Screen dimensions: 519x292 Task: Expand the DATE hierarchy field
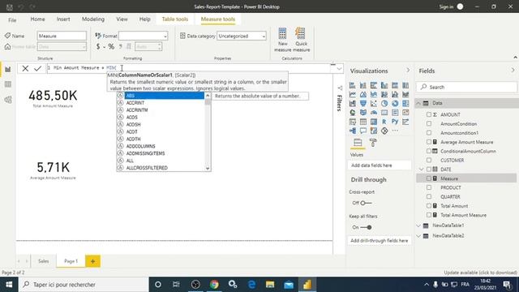(422, 170)
